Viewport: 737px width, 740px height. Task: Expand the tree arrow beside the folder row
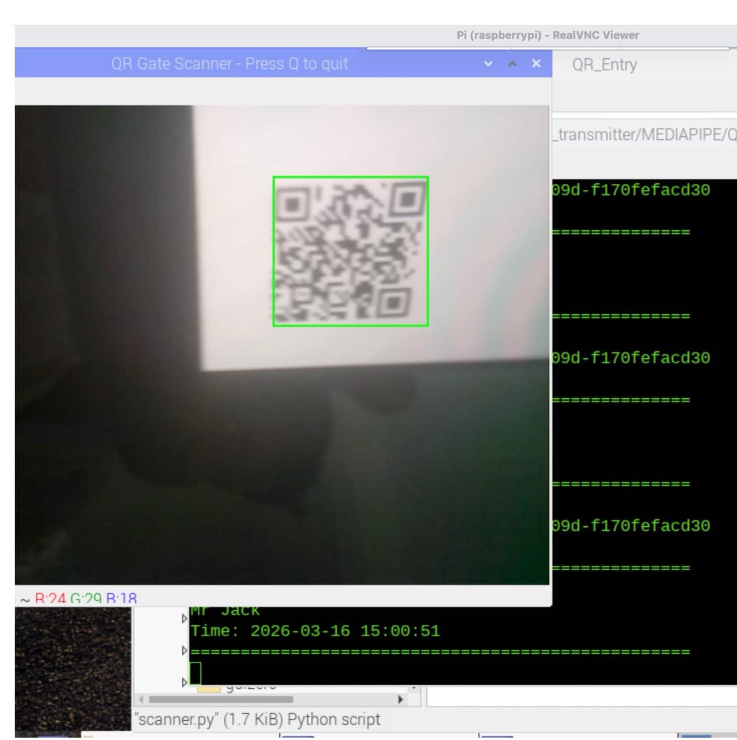(x=185, y=682)
